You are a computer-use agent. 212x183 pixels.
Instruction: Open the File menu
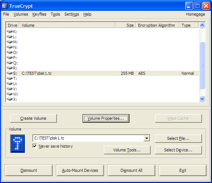pyautogui.click(x=6, y=14)
